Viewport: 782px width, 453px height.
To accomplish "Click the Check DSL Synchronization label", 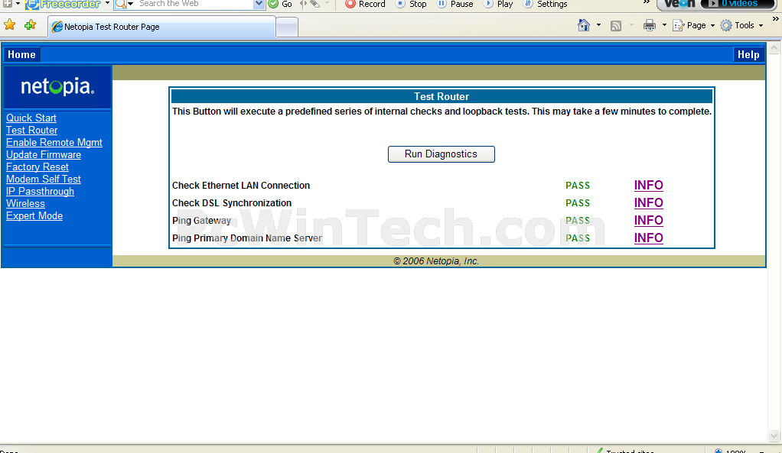I will coord(232,203).
